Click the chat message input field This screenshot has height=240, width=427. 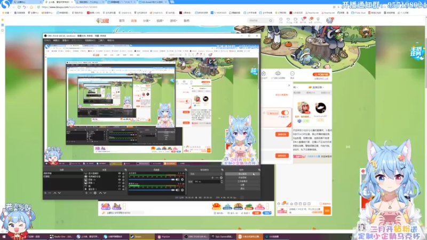click(305, 211)
